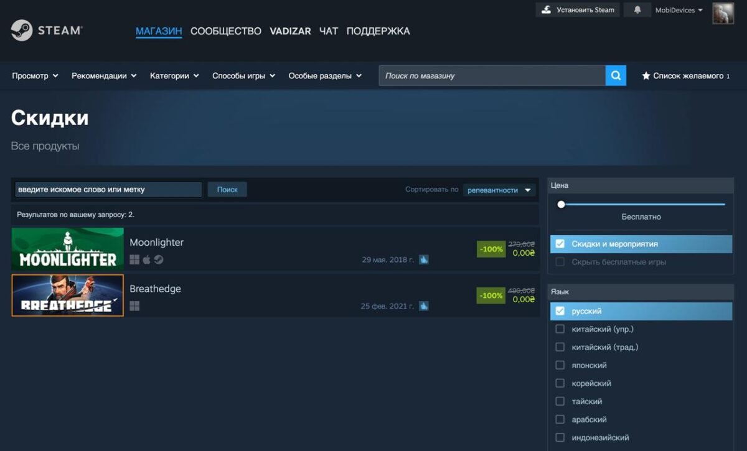Click the user avatar picture
Viewport: 747px width, 451px height.
pyautogui.click(x=723, y=13)
